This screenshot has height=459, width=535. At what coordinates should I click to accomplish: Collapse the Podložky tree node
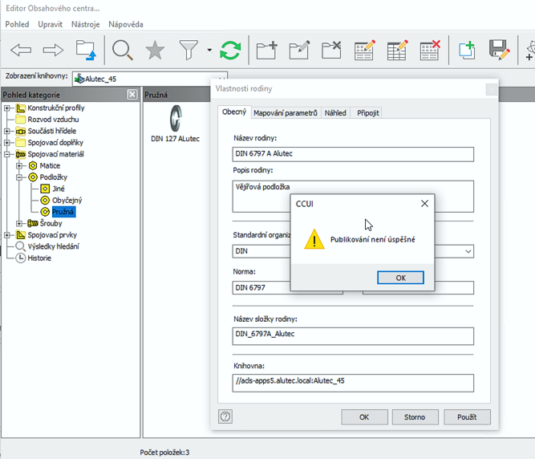[20, 177]
